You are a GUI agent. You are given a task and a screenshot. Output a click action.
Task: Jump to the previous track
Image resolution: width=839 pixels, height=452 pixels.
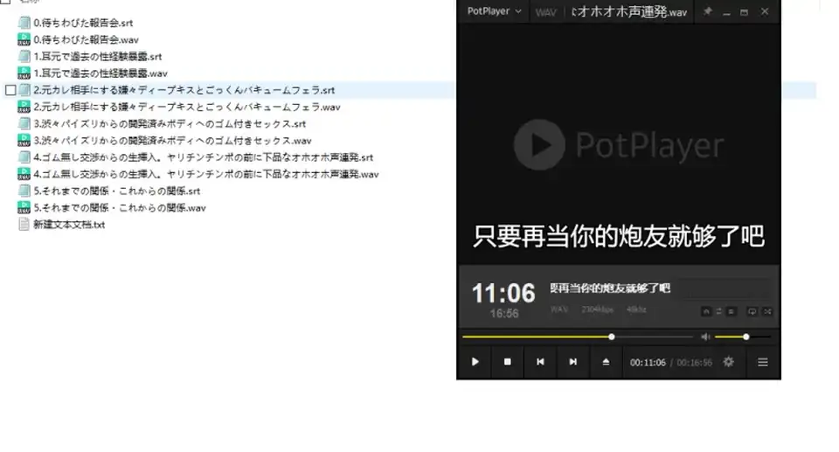540,362
